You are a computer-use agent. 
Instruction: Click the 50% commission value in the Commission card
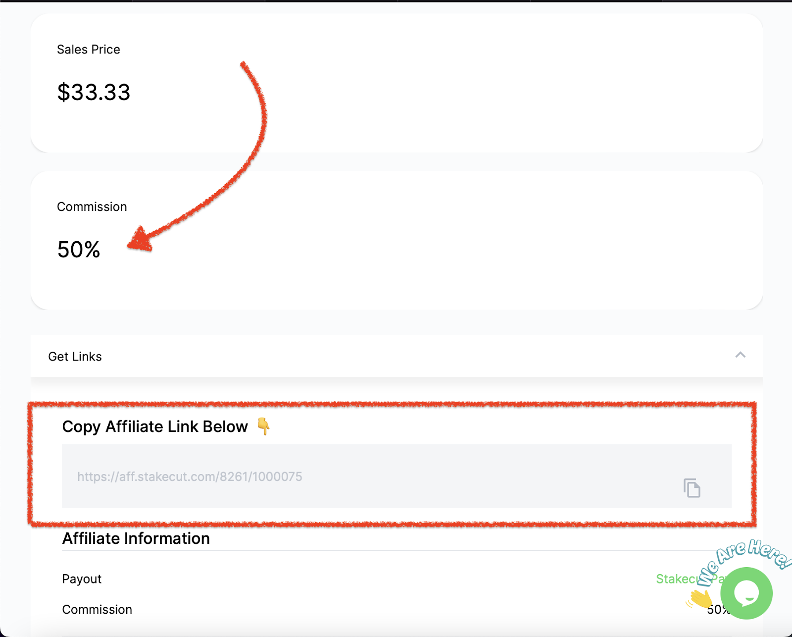79,249
